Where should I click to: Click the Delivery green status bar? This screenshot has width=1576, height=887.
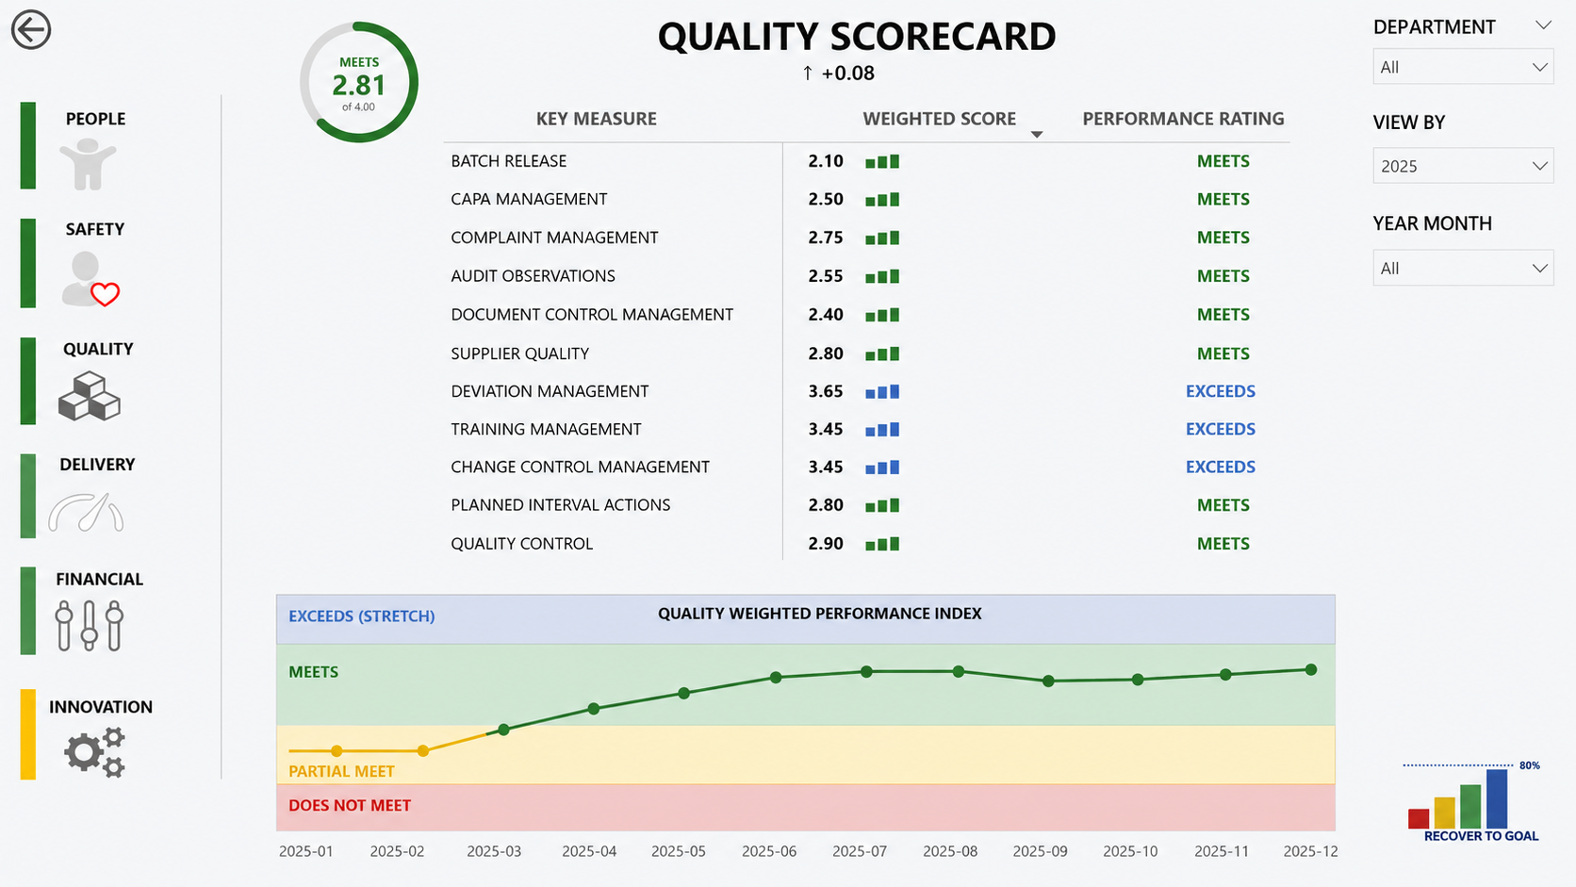pos(28,496)
